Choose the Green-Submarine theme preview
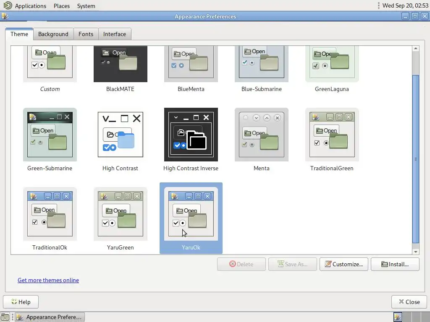The height and width of the screenshot is (322, 430). pos(50,135)
